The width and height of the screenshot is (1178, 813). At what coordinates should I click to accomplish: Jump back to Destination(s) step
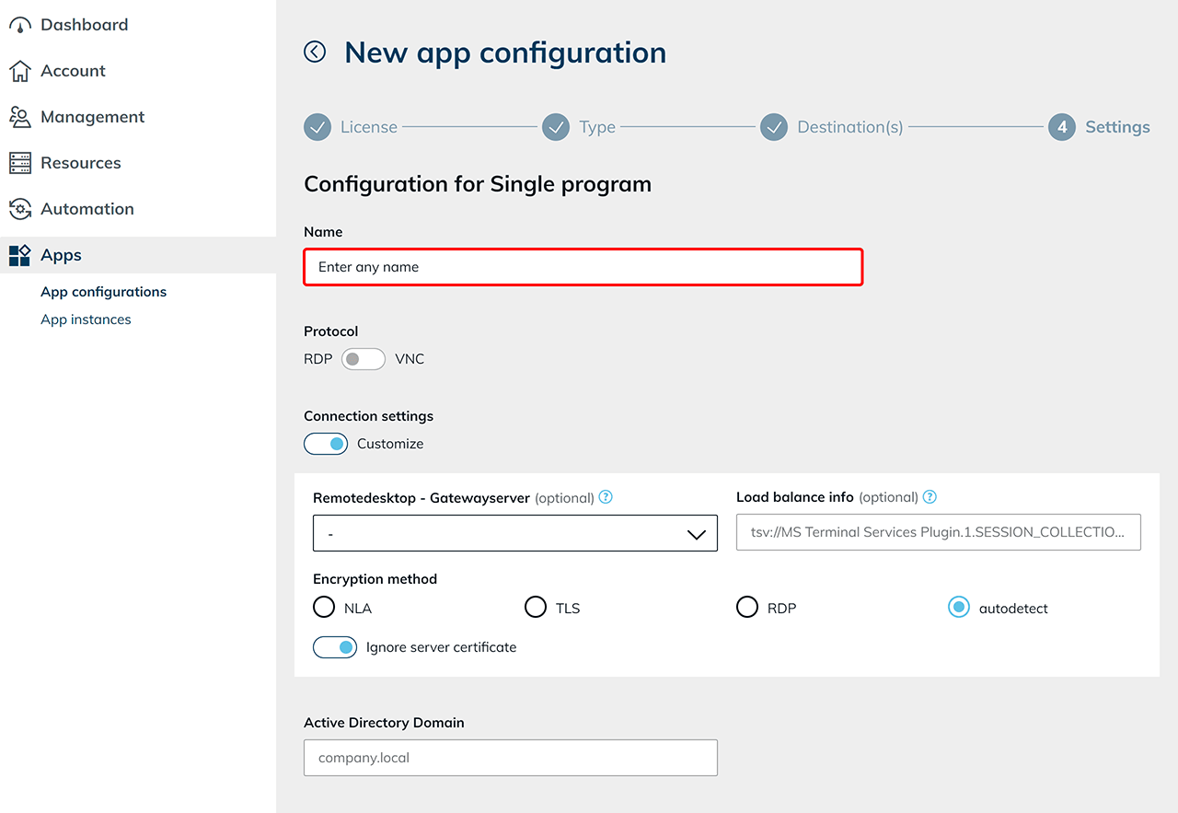(x=774, y=127)
